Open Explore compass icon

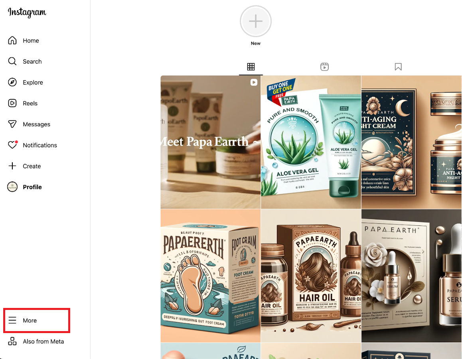(x=12, y=82)
